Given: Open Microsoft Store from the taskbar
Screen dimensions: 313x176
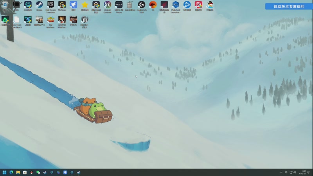Looking at the screenshot, I should click(x=25, y=172).
